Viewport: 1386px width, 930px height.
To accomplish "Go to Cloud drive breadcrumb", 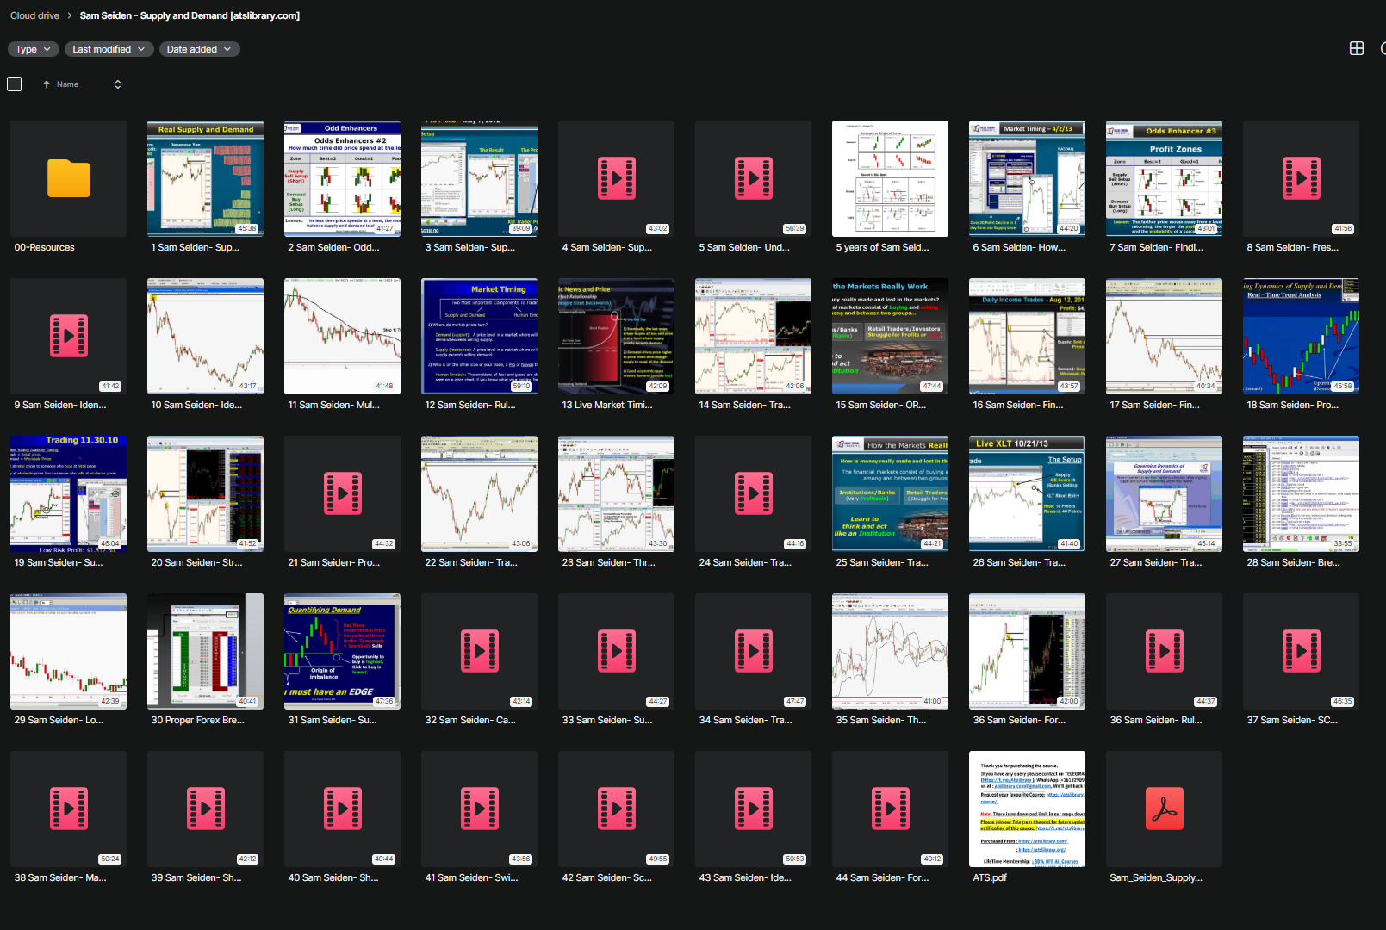I will coord(35,15).
